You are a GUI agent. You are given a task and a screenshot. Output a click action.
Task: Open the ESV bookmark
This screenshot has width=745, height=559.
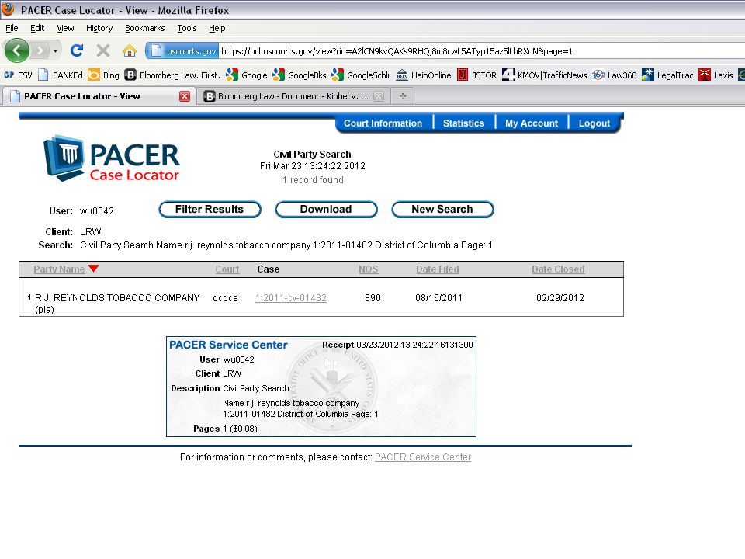click(18, 75)
